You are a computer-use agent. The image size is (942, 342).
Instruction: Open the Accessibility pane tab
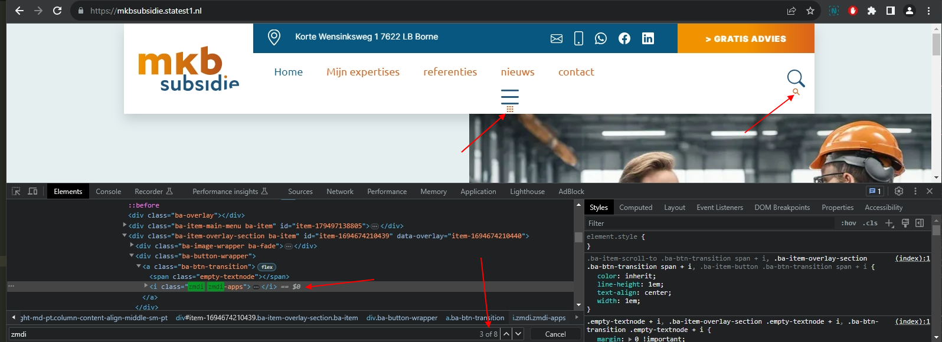[884, 208]
